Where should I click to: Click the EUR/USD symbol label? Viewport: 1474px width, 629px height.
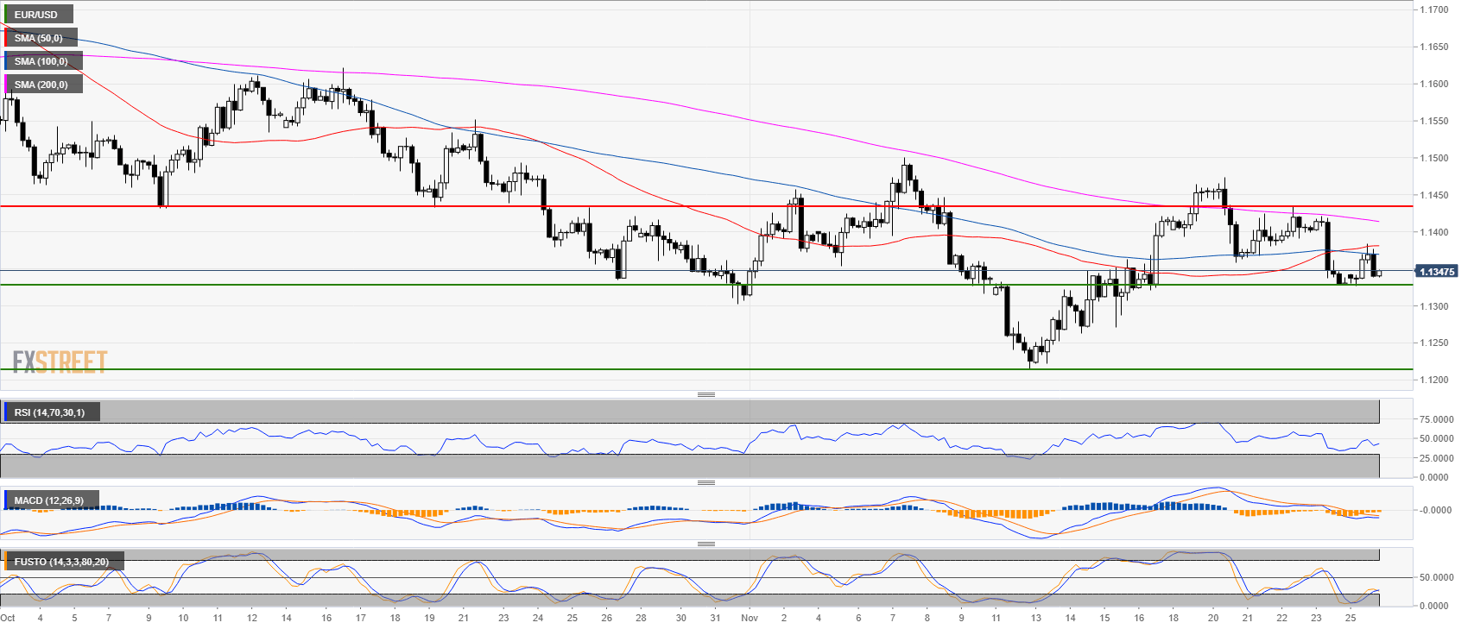pos(36,15)
